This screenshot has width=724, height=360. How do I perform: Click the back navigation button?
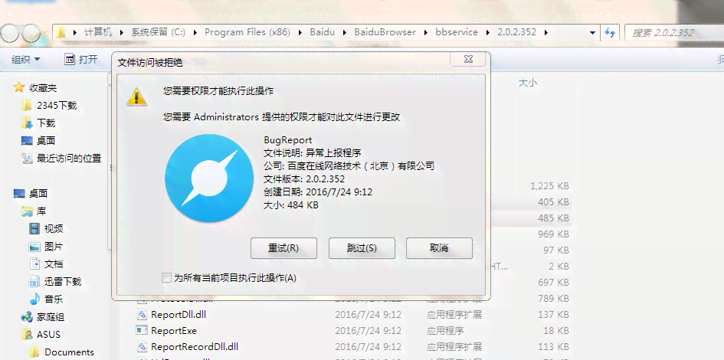(x=10, y=33)
